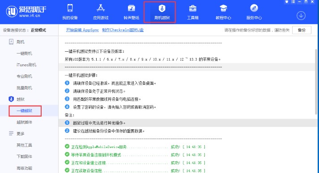Viewport: 319px width, 173px height.
Task: Click the 制作Checkra1n越狱U盘 link
Action: click(123, 30)
